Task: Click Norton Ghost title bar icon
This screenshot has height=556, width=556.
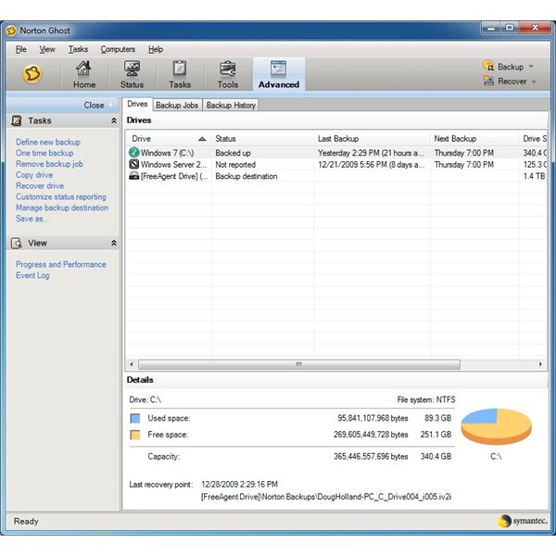Action: pyautogui.click(x=11, y=31)
